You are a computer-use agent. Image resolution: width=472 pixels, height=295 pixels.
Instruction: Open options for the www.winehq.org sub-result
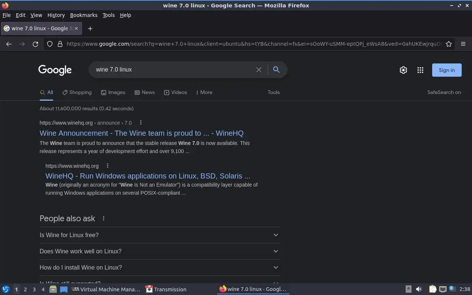107,166
